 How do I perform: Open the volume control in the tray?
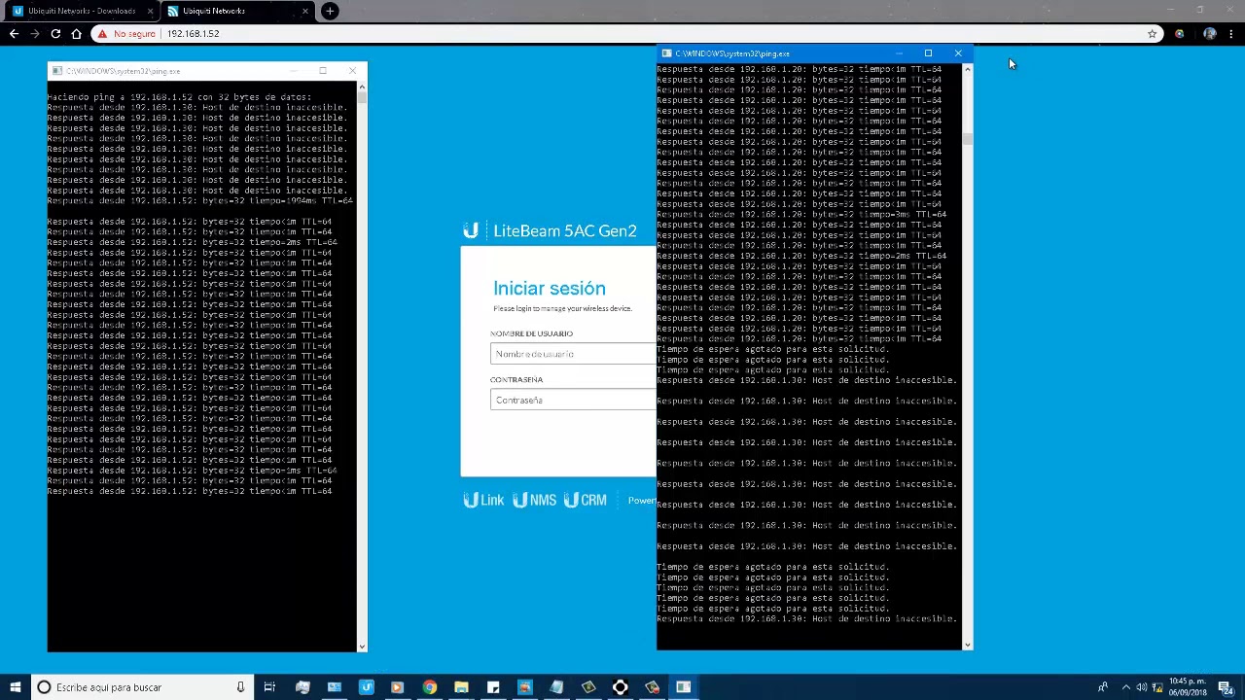pos(1141,687)
